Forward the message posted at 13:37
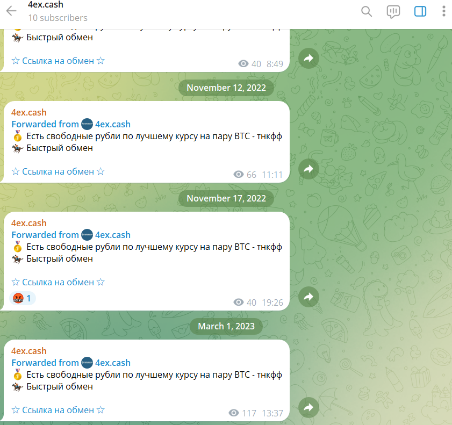The image size is (452, 425). click(x=308, y=407)
